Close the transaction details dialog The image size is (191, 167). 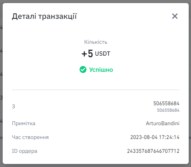175,16
